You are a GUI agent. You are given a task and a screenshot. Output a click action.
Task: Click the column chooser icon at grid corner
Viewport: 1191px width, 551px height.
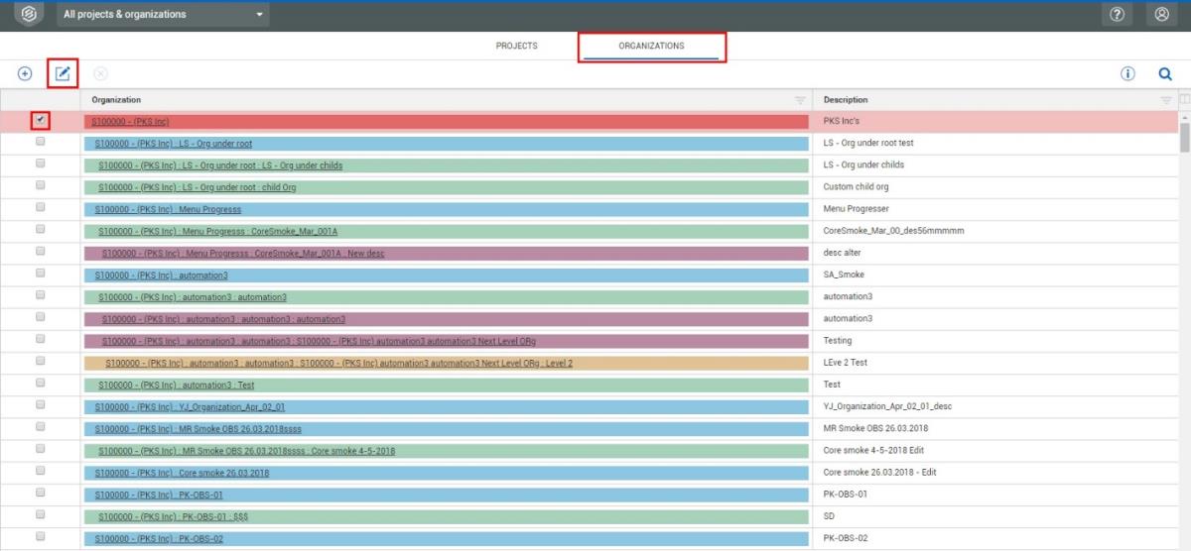point(1183,99)
